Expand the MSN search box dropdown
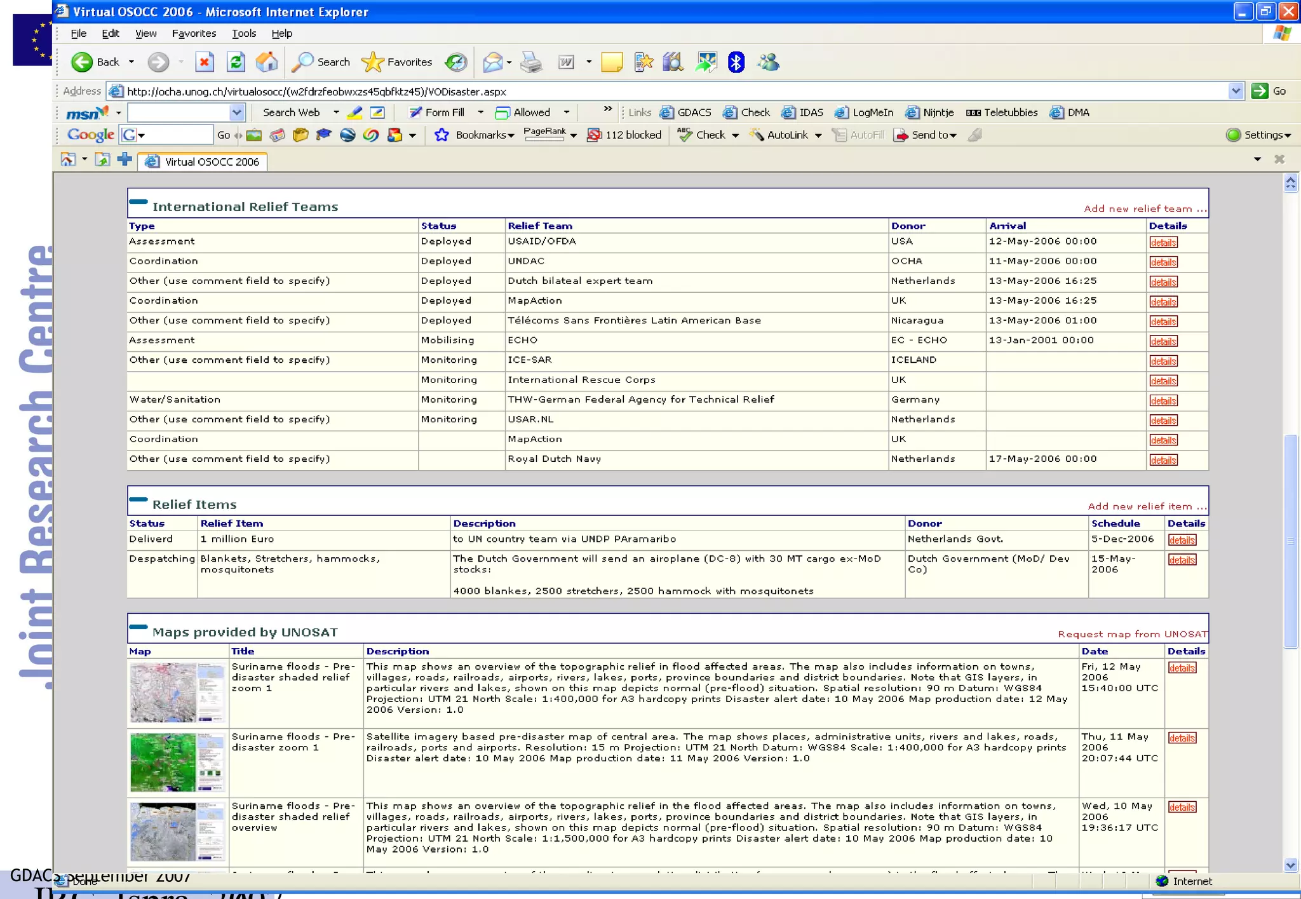 point(236,112)
